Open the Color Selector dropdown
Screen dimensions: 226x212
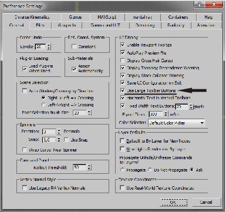pos(177,123)
